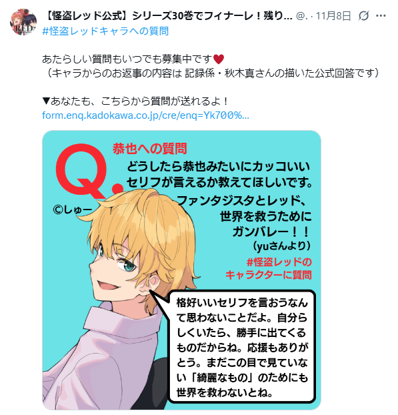The width and height of the screenshot is (398, 415).
Task: Click the (yuさんより) text in the image
Action: tap(281, 246)
